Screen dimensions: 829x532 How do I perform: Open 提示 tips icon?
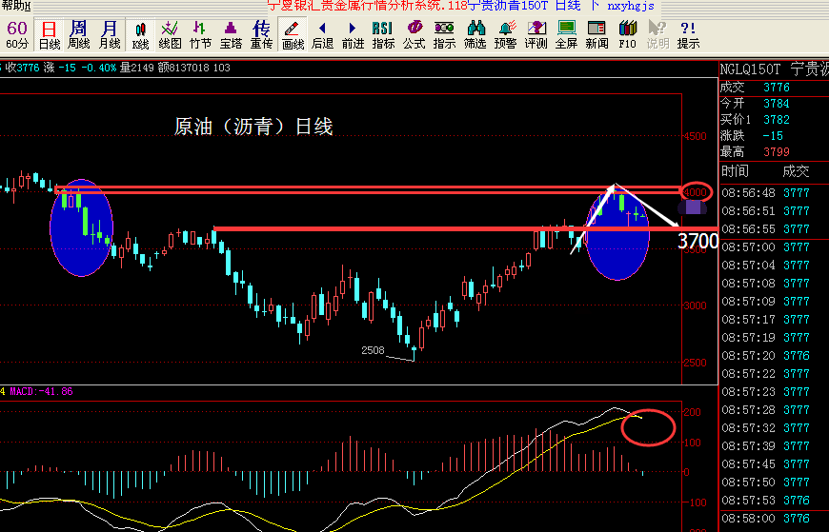(688, 35)
